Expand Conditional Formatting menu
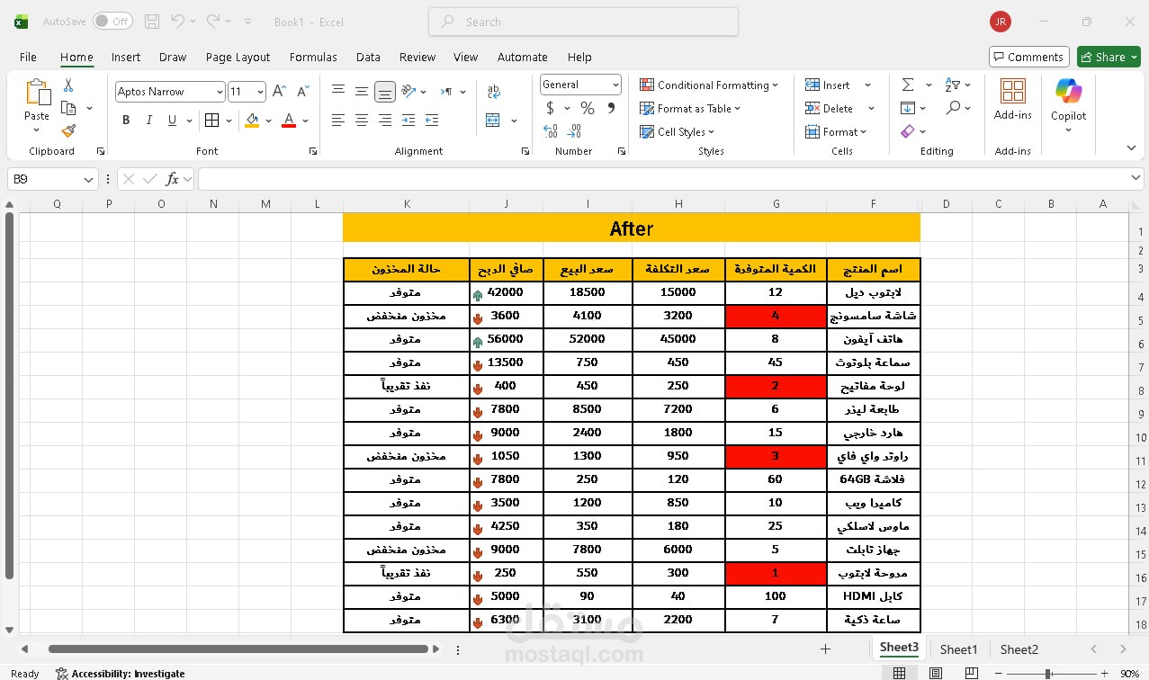The image size is (1149, 680). [710, 85]
